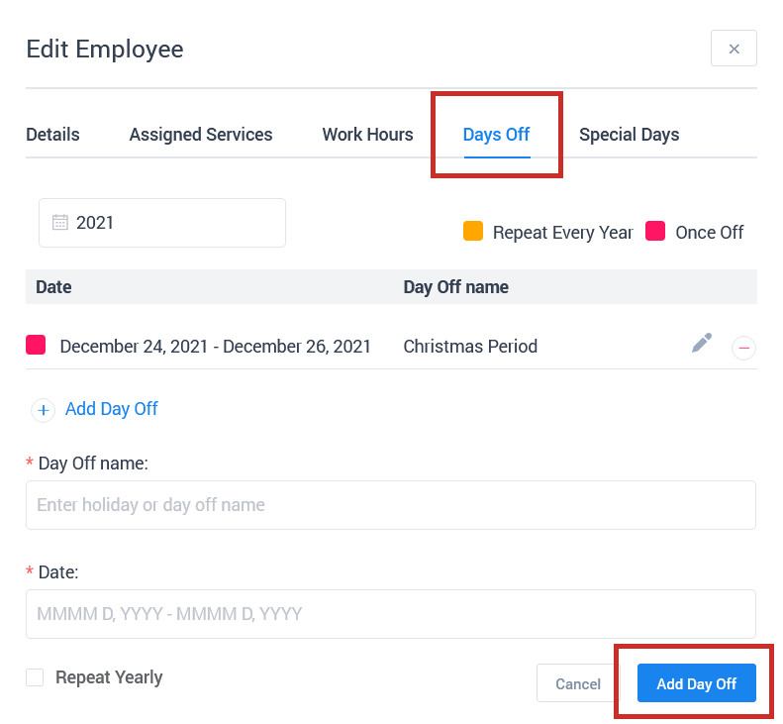The image size is (783, 724).
Task: Focus the Day Off name input field
Action: click(390, 505)
